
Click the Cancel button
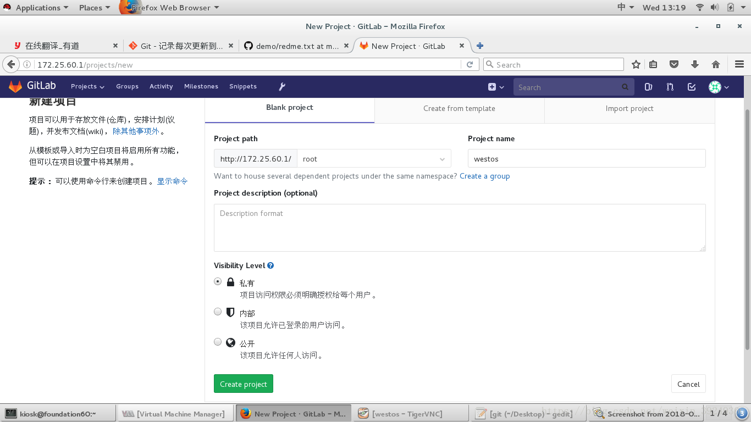688,384
